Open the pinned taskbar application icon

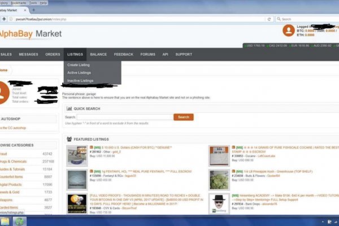coord(20,221)
